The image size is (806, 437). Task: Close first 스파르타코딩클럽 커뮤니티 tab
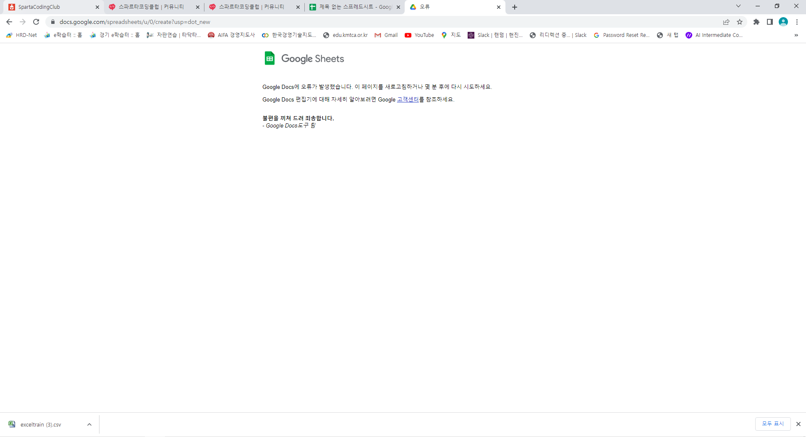pyautogui.click(x=198, y=7)
